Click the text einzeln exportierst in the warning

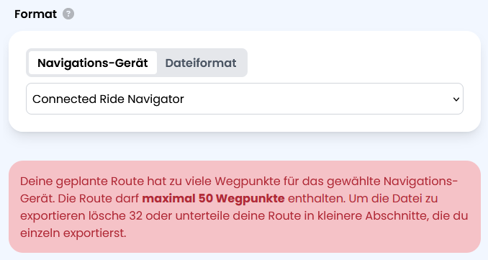click(73, 233)
